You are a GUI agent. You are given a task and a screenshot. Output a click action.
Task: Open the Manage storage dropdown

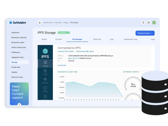145,33
